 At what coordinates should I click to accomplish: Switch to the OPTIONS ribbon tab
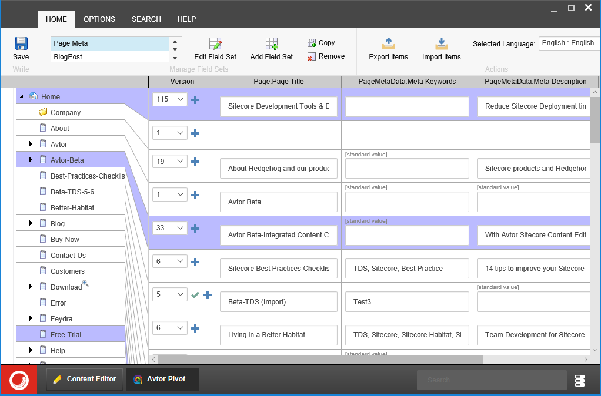(x=99, y=19)
